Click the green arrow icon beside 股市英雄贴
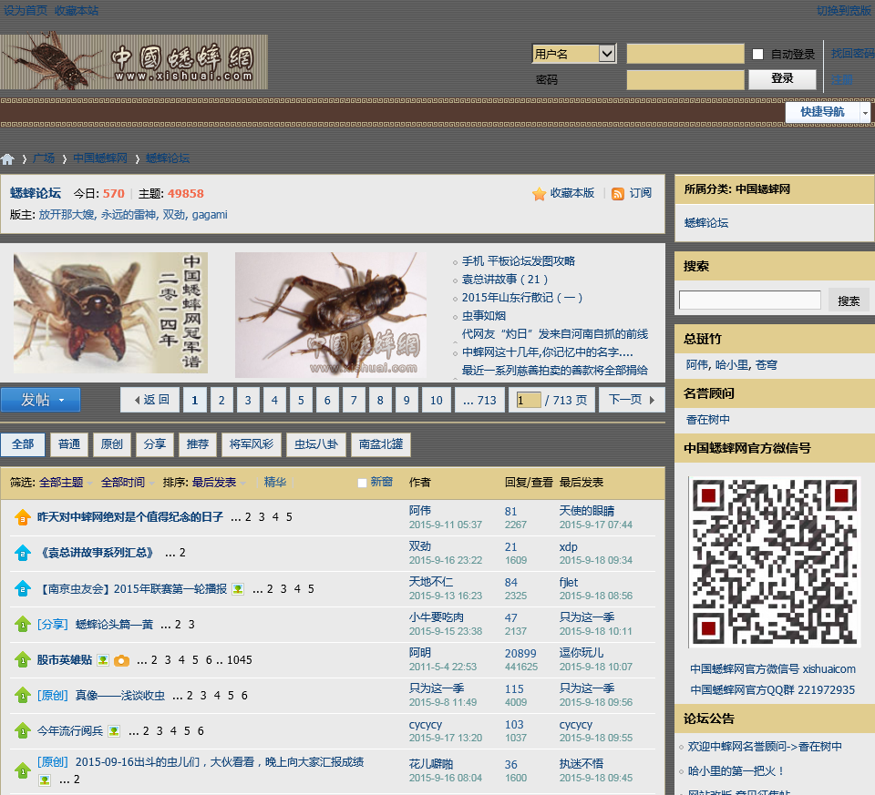 pos(22,660)
